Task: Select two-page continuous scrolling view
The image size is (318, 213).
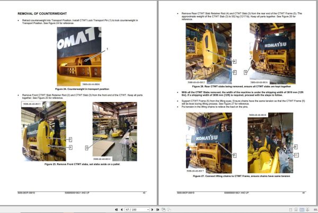Action: [307, 210]
